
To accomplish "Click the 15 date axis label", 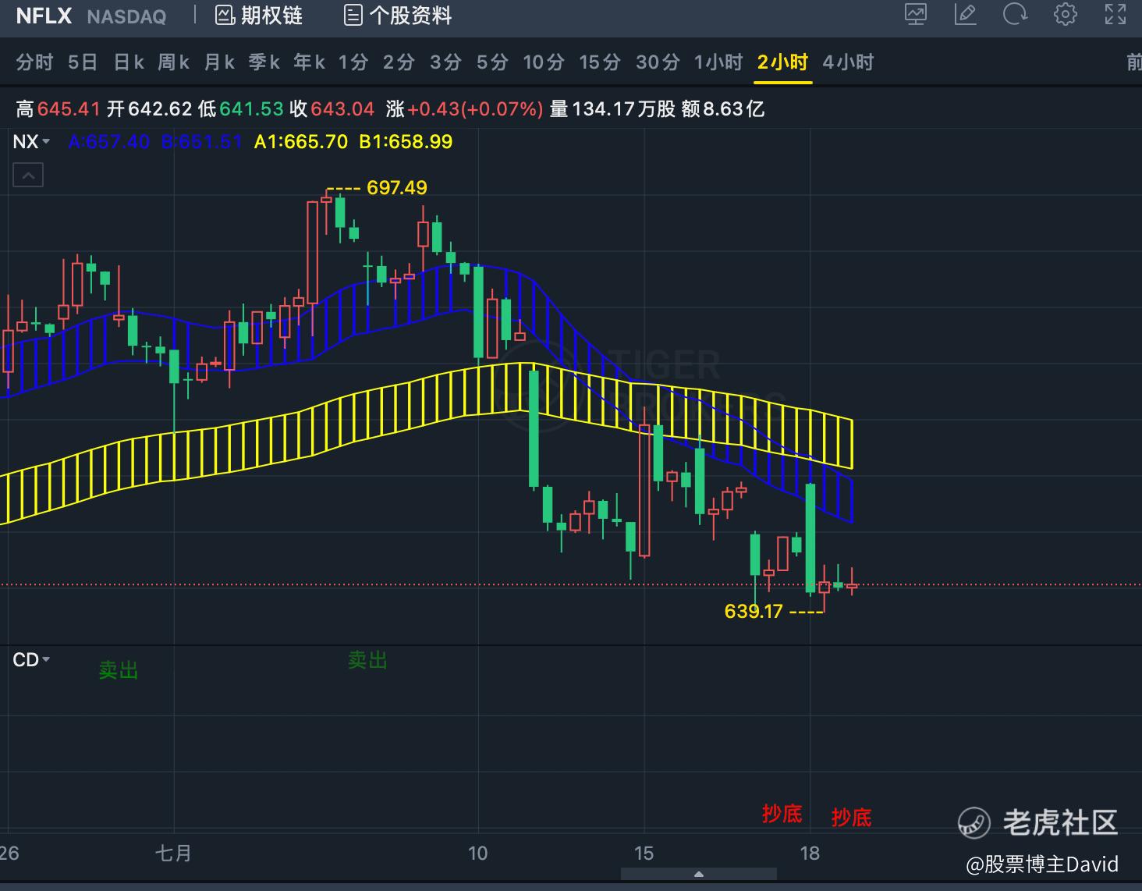I will point(644,854).
